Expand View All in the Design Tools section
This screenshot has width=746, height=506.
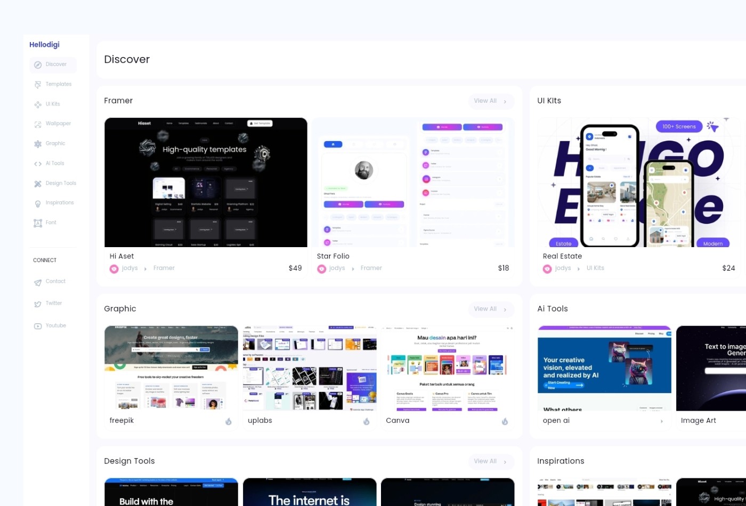(x=490, y=461)
